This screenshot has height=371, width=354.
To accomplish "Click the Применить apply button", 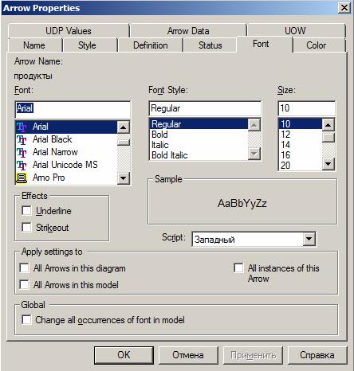I will click(x=253, y=355).
